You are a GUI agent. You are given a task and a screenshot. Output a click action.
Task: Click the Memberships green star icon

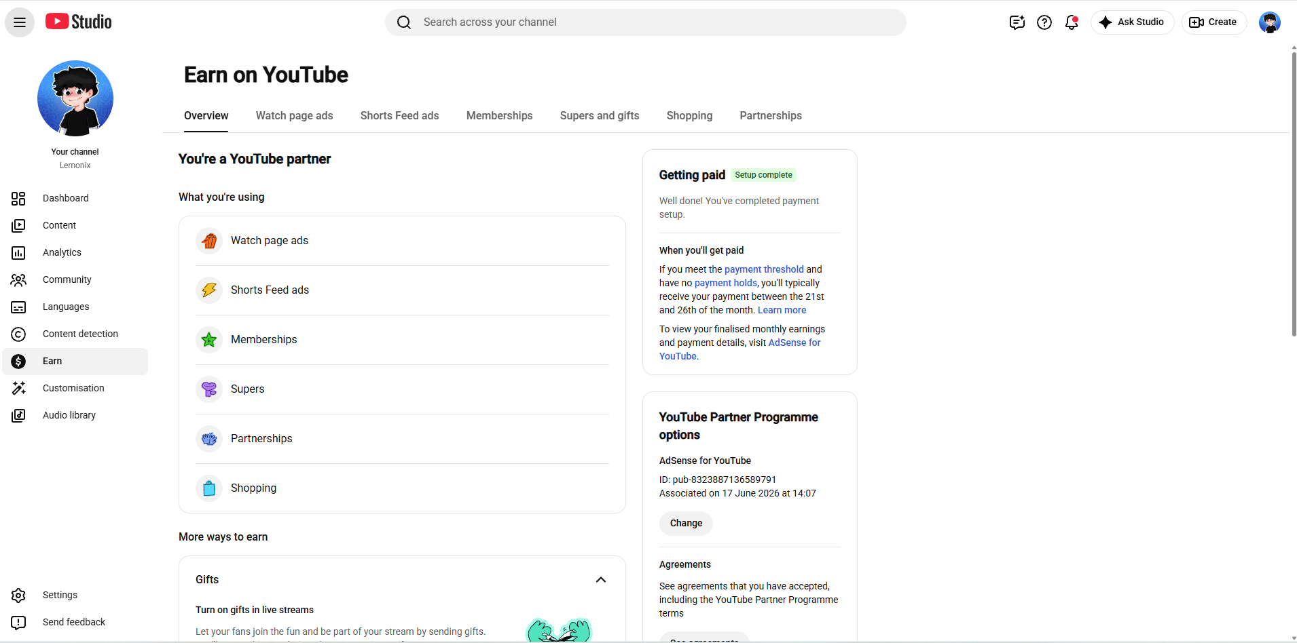point(209,340)
